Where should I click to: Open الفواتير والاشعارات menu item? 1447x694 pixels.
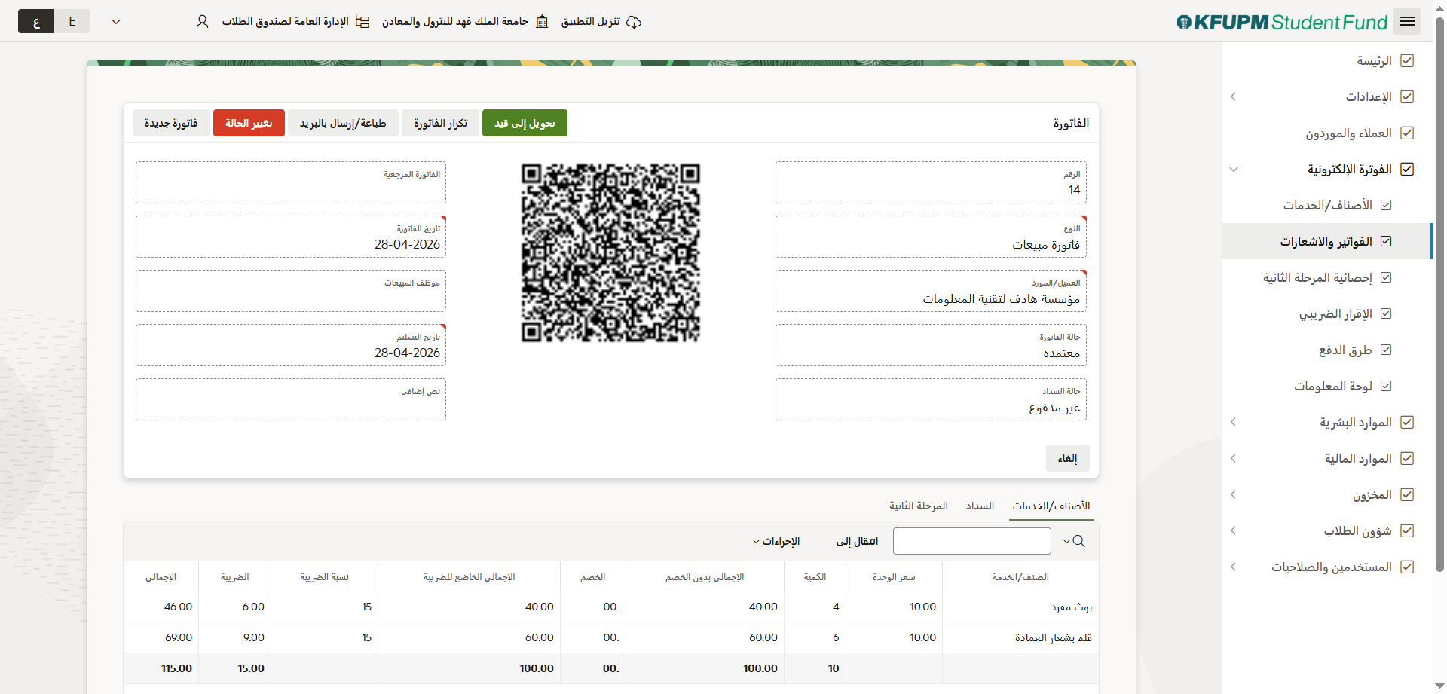[x=1326, y=241]
